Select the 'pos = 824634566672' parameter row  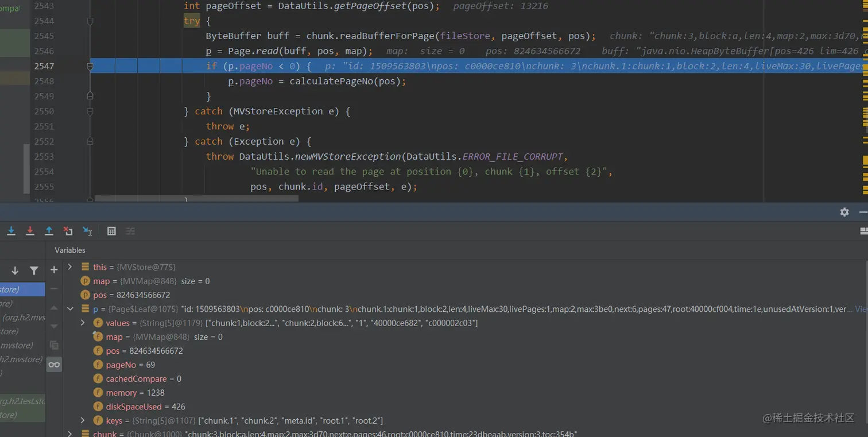pyautogui.click(x=466, y=295)
